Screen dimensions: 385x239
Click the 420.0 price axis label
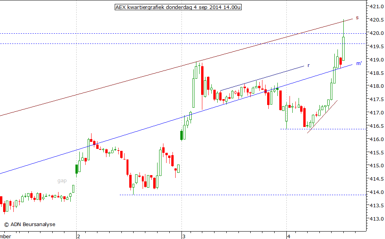coord(377,33)
